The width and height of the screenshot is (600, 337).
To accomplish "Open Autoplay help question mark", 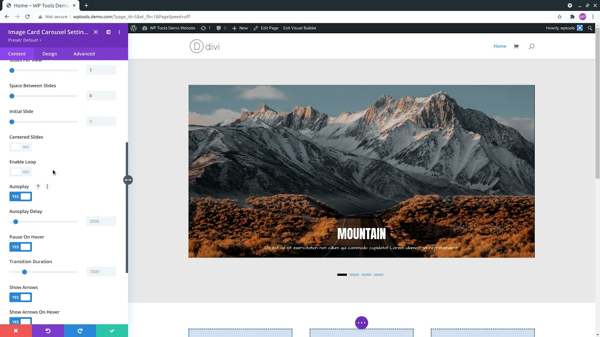I will (38, 186).
